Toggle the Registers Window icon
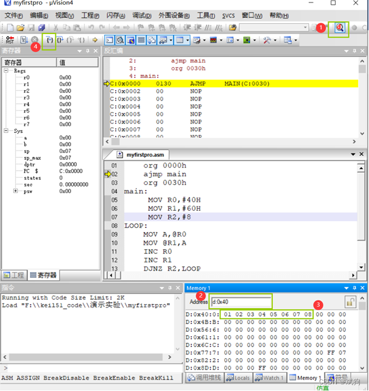This screenshot has height=391, width=369. 141,40
